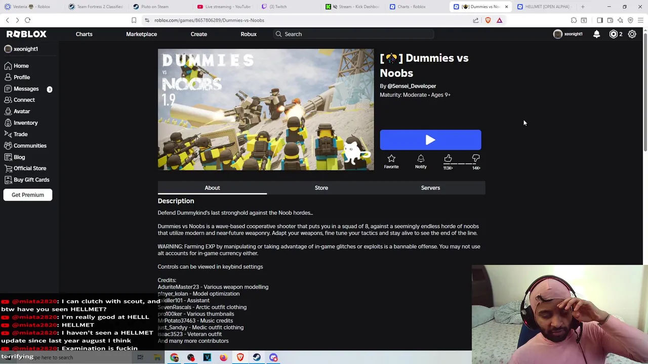Click the Brave Rewards triangle icon
Screen dimensions: 648x364
click(499, 20)
